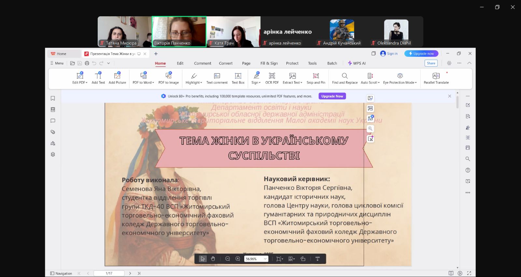The width and height of the screenshot is (521, 277).
Task: Toggle the Navigation pane
Action: coord(61,273)
